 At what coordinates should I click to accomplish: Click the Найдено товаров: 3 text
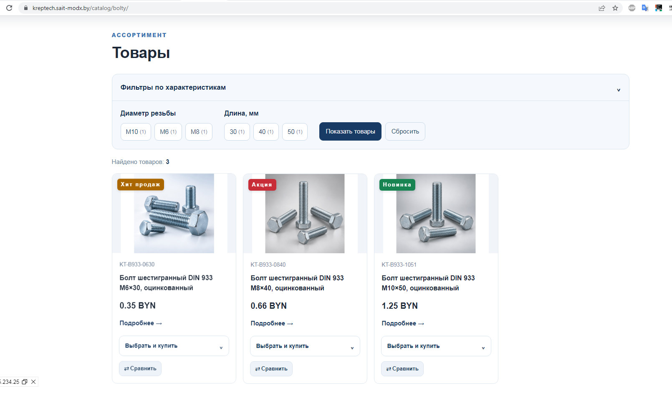pos(141,162)
